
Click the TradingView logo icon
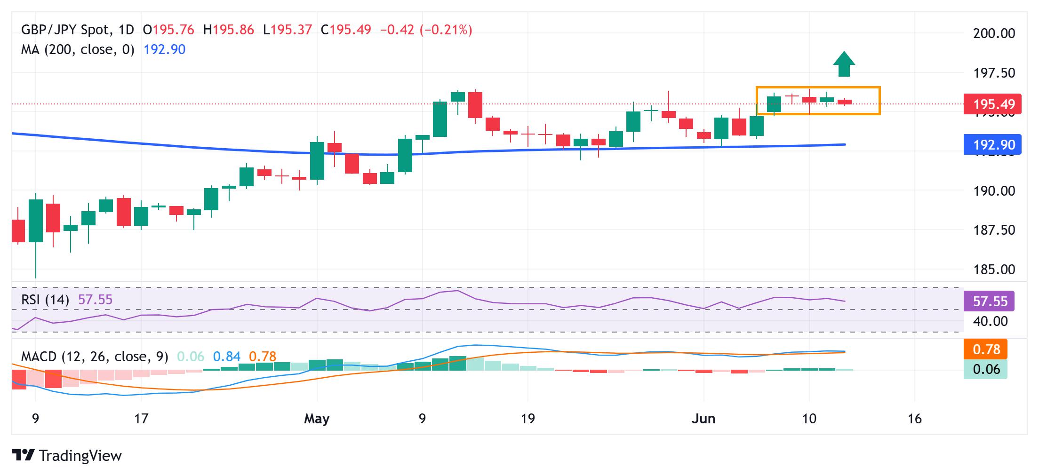pyautogui.click(x=24, y=455)
